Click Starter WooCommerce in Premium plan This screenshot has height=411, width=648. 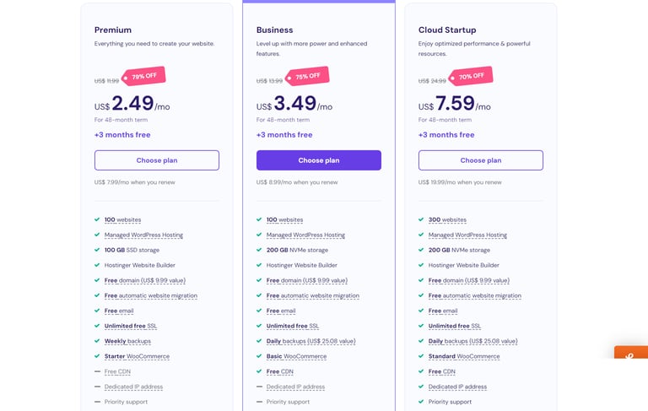pos(137,356)
